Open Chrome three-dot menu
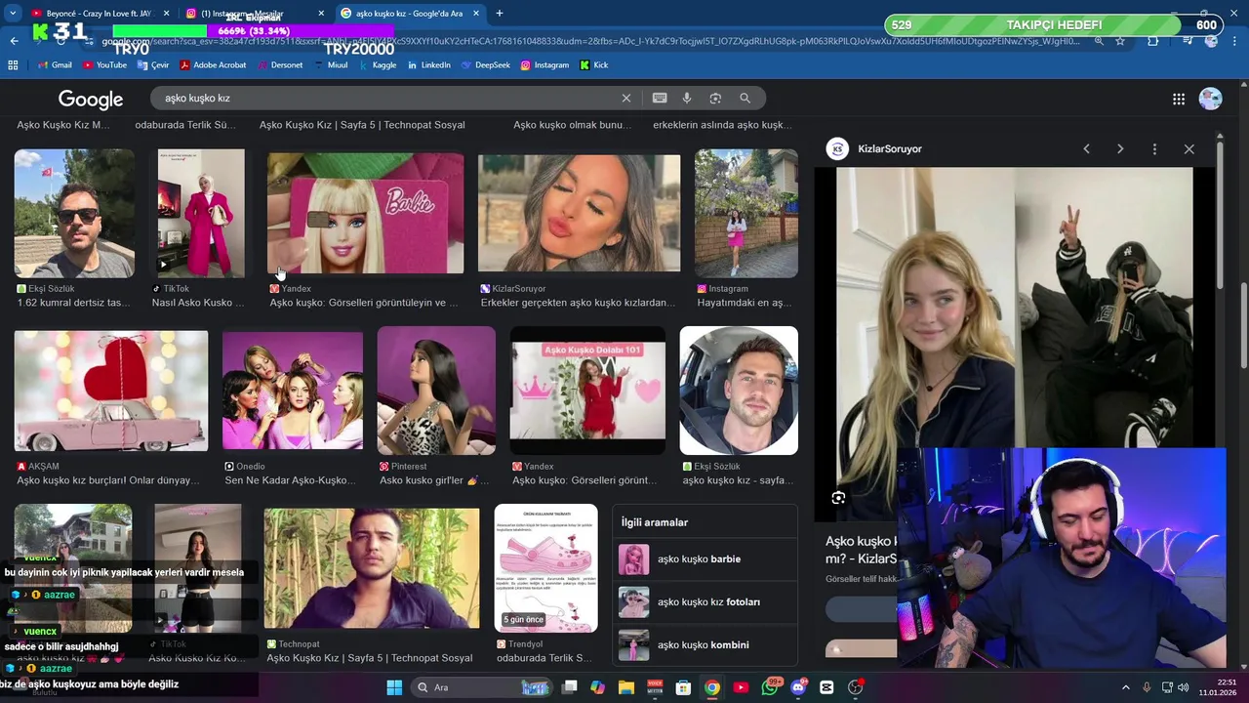Screen dimensions: 1249x703 [x=1234, y=41]
